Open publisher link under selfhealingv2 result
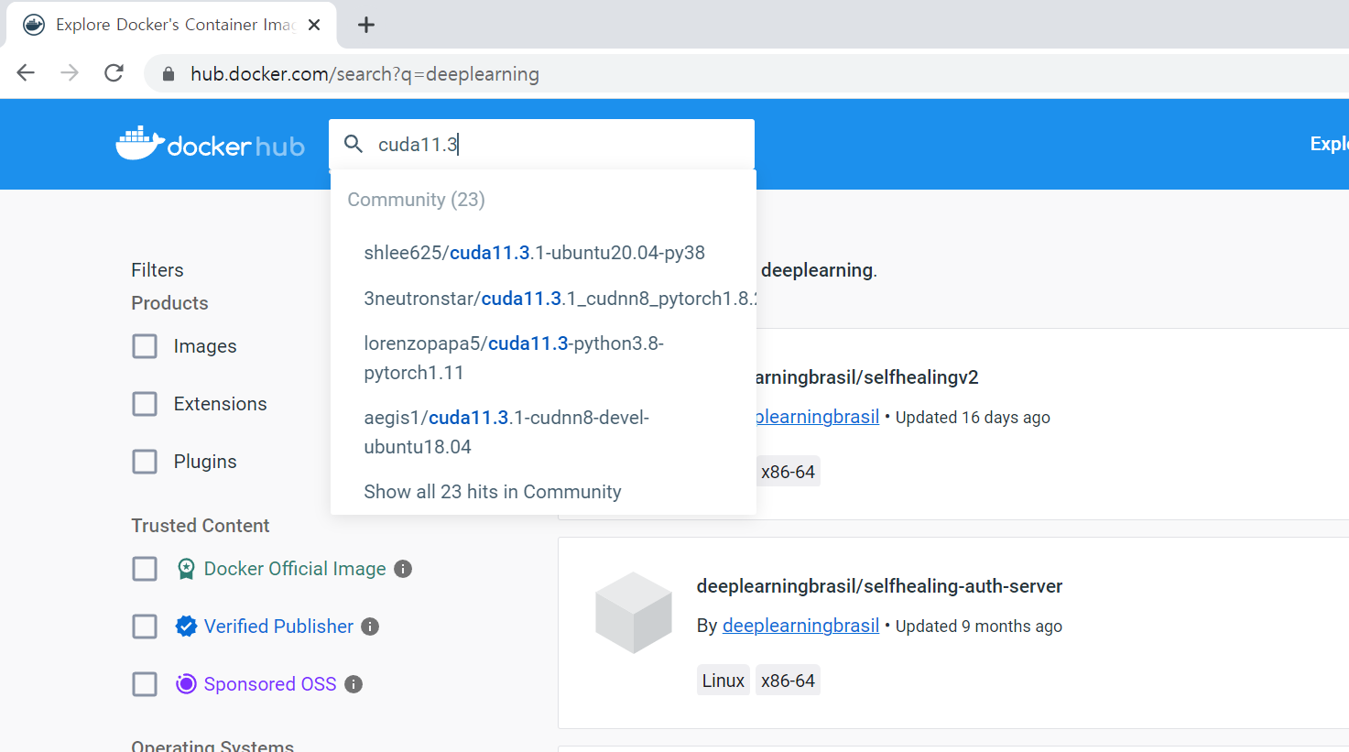Viewport: 1349px width, 752px height. pos(818,417)
